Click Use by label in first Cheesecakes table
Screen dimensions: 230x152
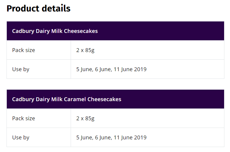point(21,69)
